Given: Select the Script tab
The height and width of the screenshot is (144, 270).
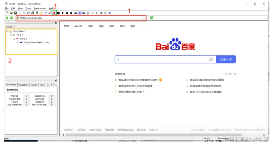Looking at the screenshot, I should click(x=9, y=27).
